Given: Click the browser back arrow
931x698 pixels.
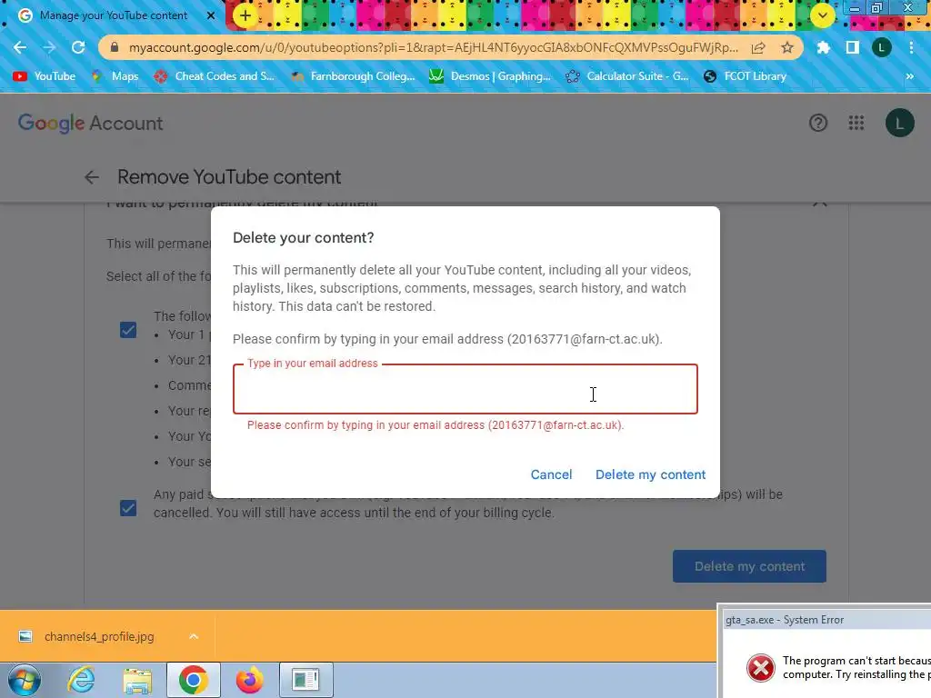Looking at the screenshot, I should tap(20, 47).
